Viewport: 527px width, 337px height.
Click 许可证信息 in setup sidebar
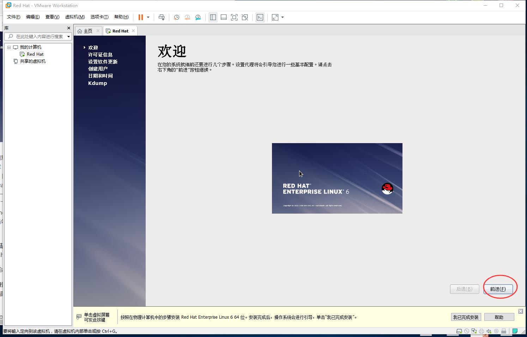click(100, 55)
